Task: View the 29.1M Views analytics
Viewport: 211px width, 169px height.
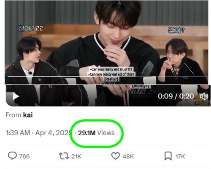Action: click(x=96, y=133)
